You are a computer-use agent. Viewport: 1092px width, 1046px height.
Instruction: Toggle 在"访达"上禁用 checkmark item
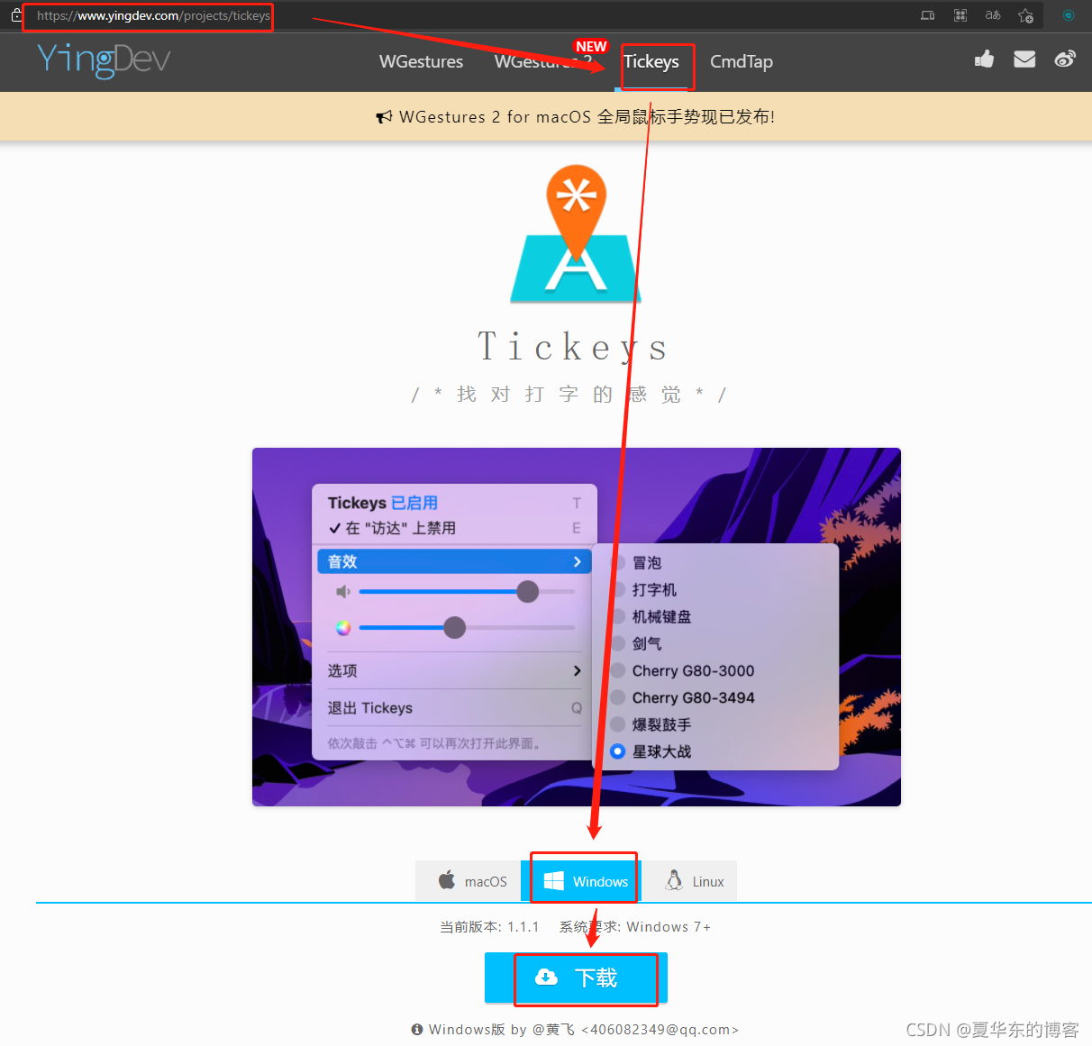tap(392, 528)
